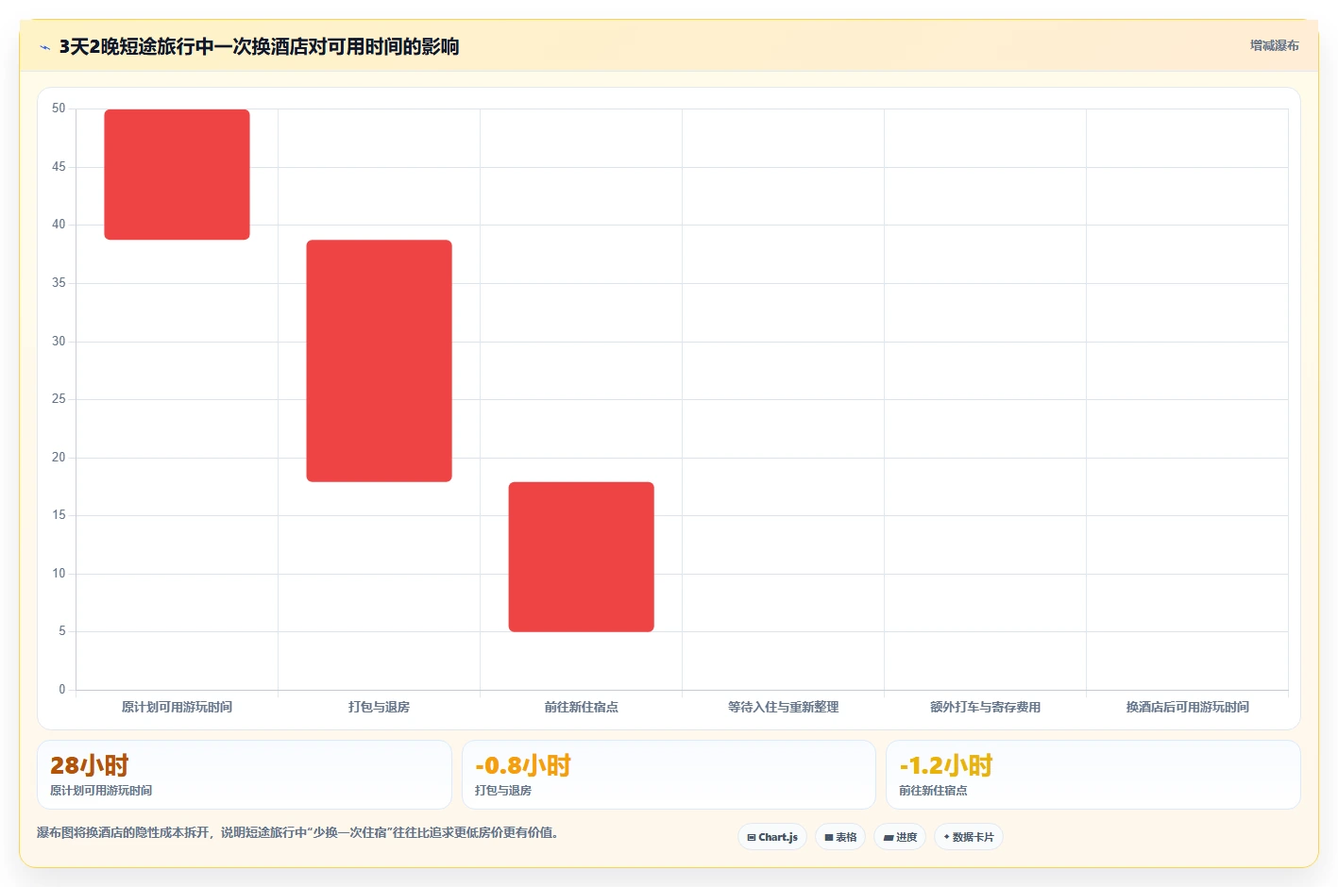Click the x-axis label 打包与退房

point(379,707)
